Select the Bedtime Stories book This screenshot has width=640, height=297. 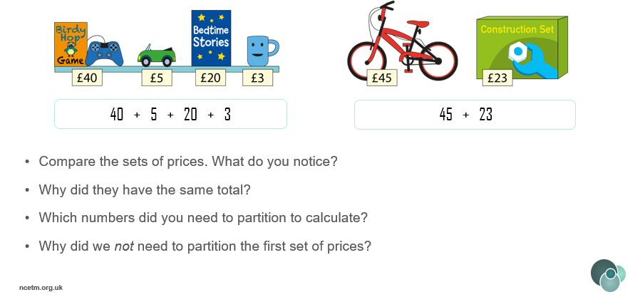[x=211, y=38]
